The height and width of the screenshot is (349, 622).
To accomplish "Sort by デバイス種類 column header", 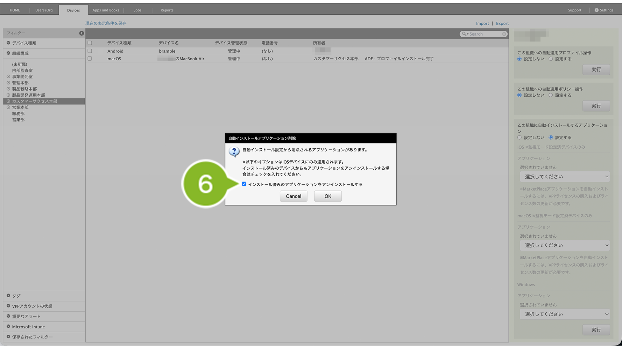I will tap(119, 43).
